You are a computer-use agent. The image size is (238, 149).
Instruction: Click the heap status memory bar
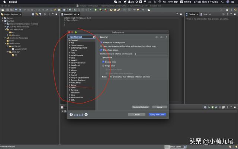click(x=174, y=147)
